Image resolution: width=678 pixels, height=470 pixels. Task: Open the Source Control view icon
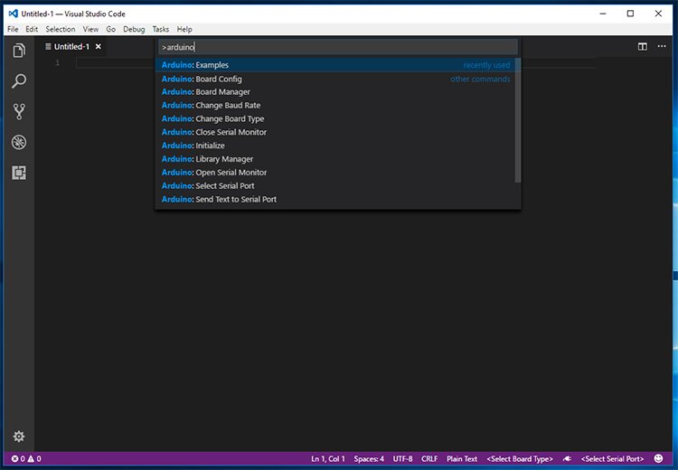pyautogui.click(x=19, y=111)
